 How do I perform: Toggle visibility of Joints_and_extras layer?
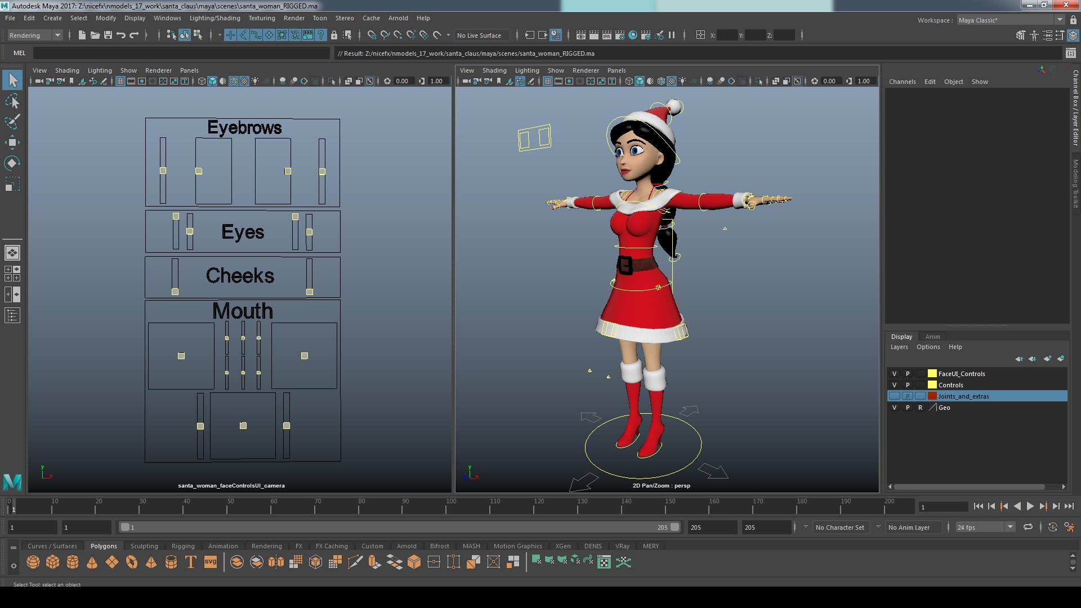click(x=894, y=396)
